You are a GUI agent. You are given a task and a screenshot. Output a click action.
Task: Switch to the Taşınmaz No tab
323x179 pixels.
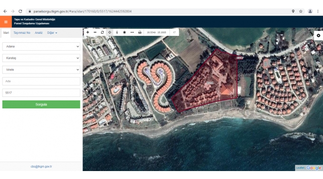click(x=22, y=33)
